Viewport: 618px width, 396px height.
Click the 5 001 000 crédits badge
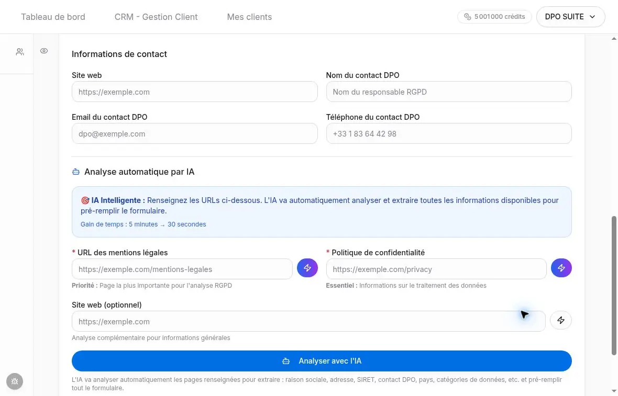[x=494, y=17]
